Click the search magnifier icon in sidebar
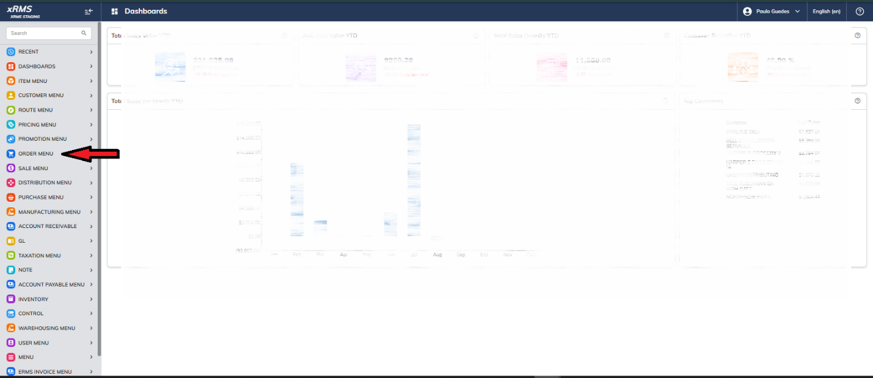Image resolution: width=873 pixels, height=378 pixels. pyautogui.click(x=84, y=33)
